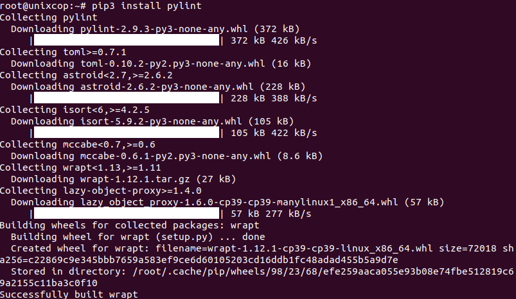
Task: Click the pip3 install pylint command
Action: click(147, 6)
